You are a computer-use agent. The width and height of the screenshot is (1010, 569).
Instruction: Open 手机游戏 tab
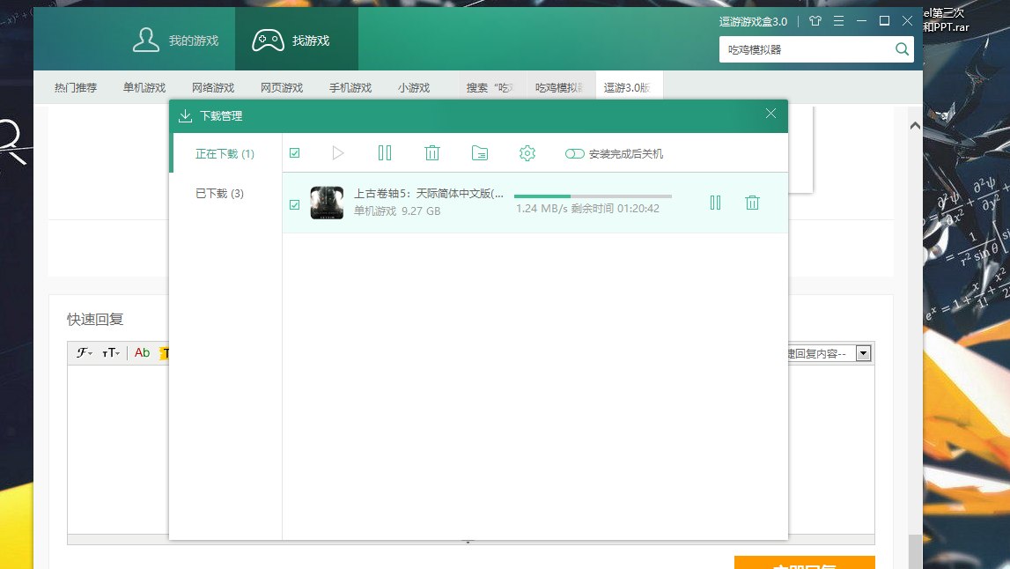pyautogui.click(x=350, y=87)
